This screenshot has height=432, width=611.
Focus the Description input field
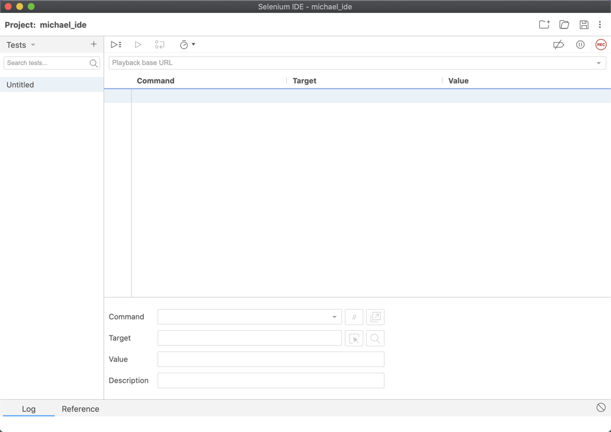click(x=271, y=380)
